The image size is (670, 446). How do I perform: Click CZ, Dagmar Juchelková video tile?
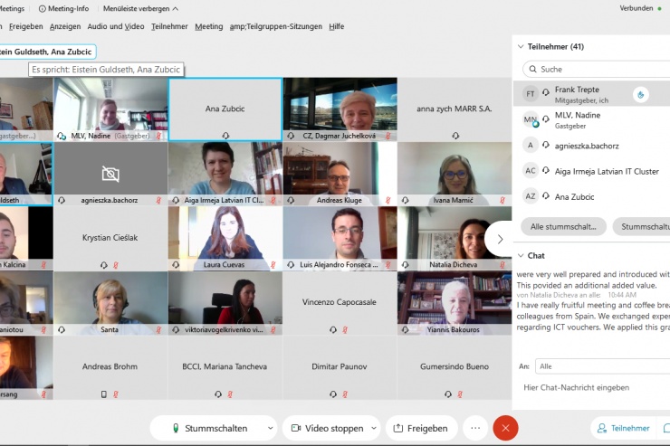tap(340, 109)
